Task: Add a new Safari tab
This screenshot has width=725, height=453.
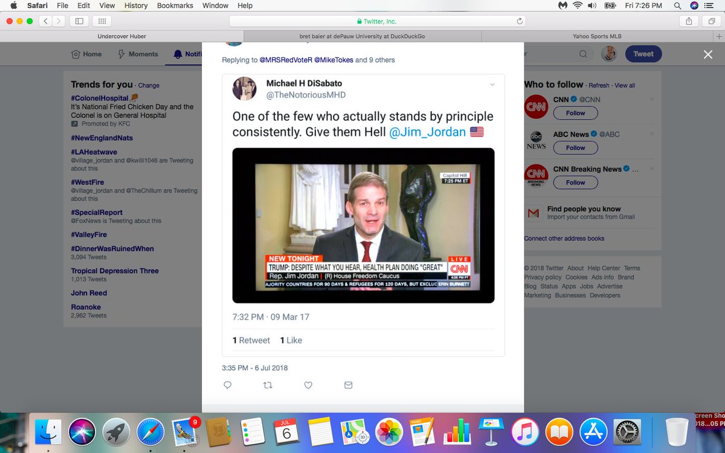Action: click(718, 36)
